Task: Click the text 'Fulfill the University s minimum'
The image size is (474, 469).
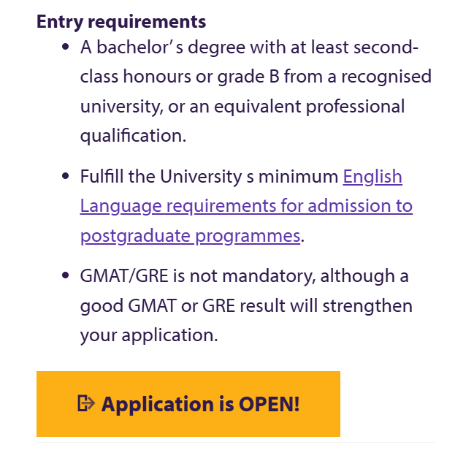Action: tap(209, 177)
